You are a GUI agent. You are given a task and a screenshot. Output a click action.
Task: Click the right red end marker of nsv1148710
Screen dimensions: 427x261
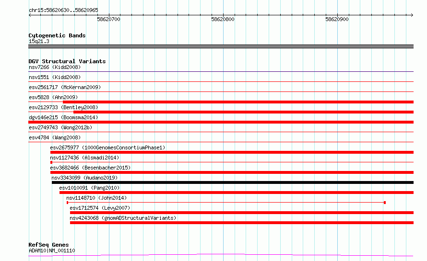pyautogui.click(x=385, y=203)
